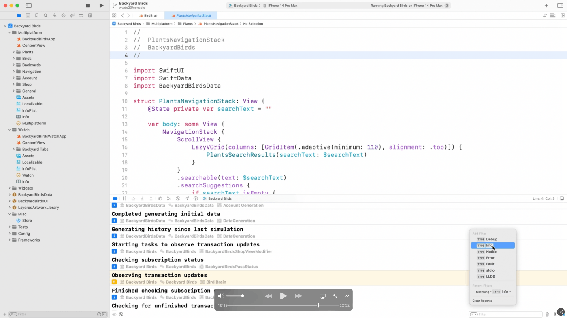This screenshot has width=567, height=318.
Task: Click the Step out debug icon
Action: pyautogui.click(x=151, y=198)
